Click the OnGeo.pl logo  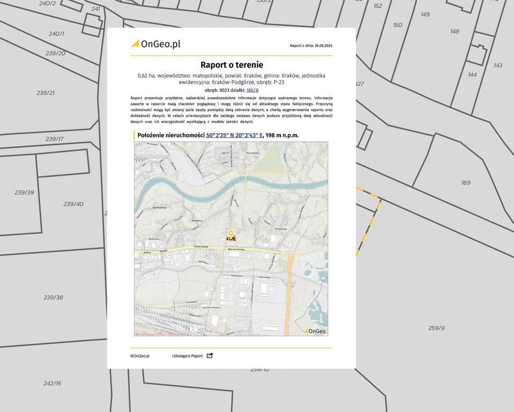pyautogui.click(x=156, y=44)
